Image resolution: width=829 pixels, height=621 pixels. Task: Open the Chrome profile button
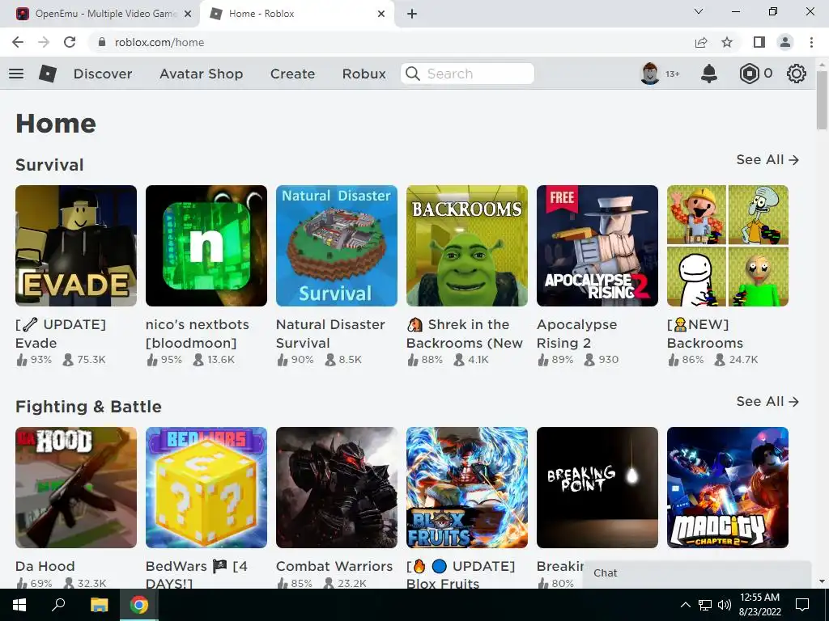tap(785, 42)
